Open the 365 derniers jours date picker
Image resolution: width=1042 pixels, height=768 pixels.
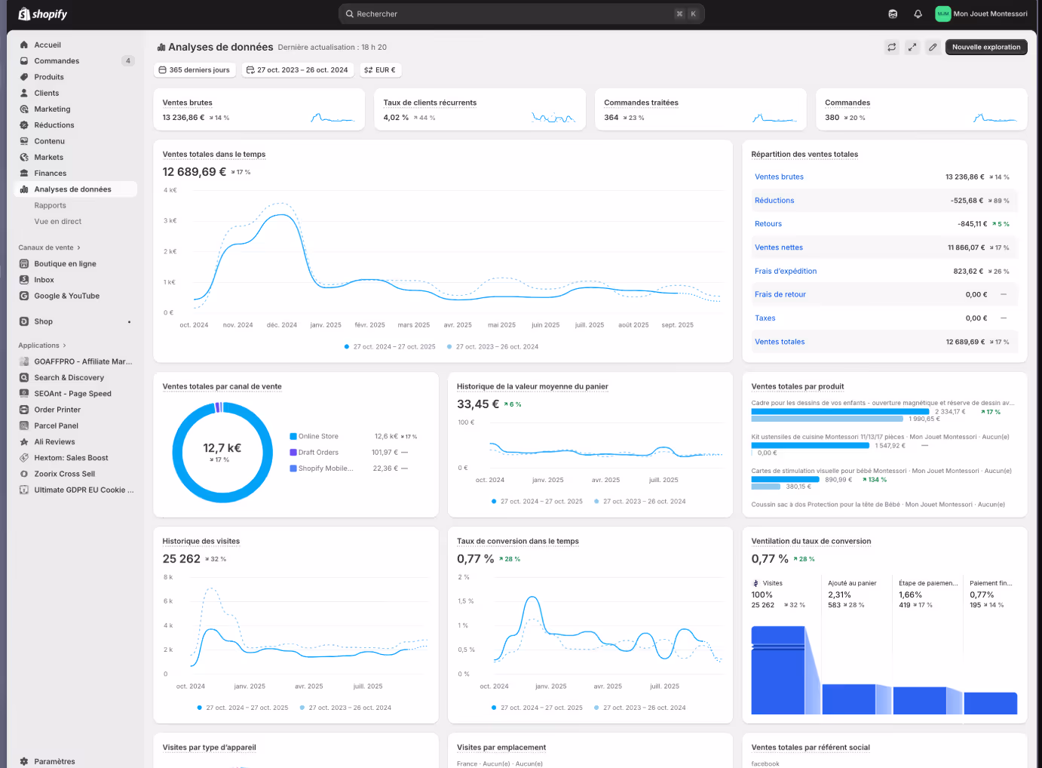tap(195, 70)
